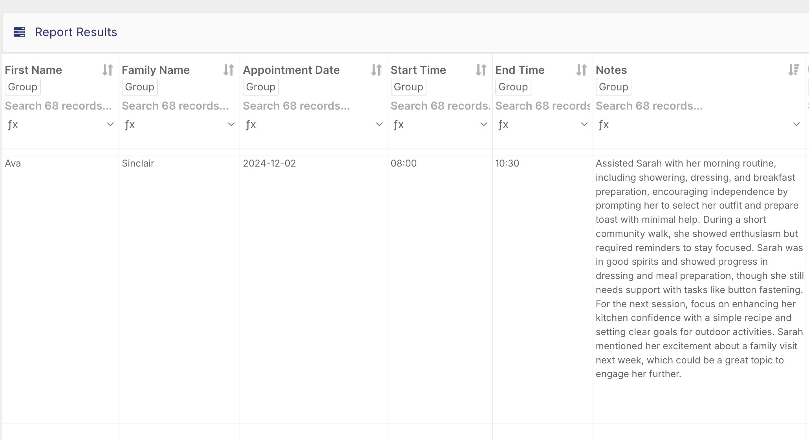Open the Start Time function dropdown

tap(440, 125)
